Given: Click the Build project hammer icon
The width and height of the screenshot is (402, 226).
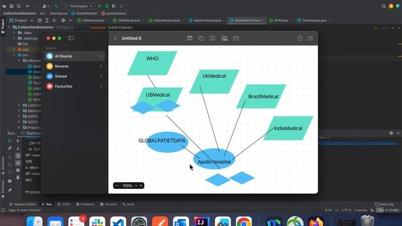Looking at the screenshot, I should point(56,6).
